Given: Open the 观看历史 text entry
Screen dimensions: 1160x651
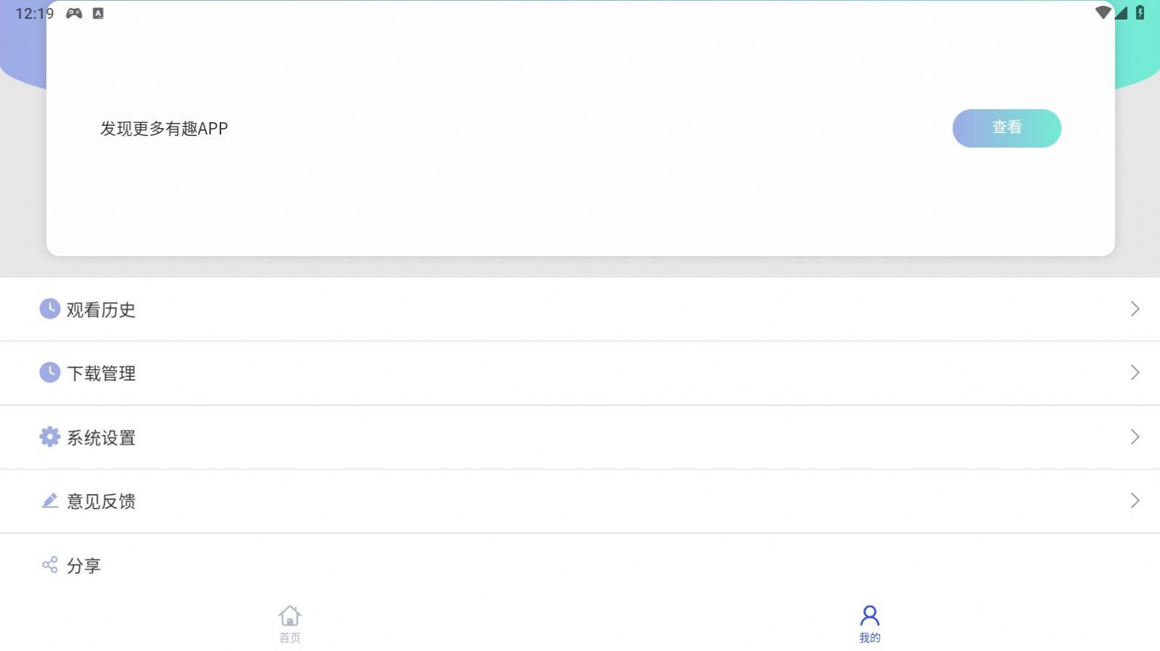Looking at the screenshot, I should click(101, 310).
